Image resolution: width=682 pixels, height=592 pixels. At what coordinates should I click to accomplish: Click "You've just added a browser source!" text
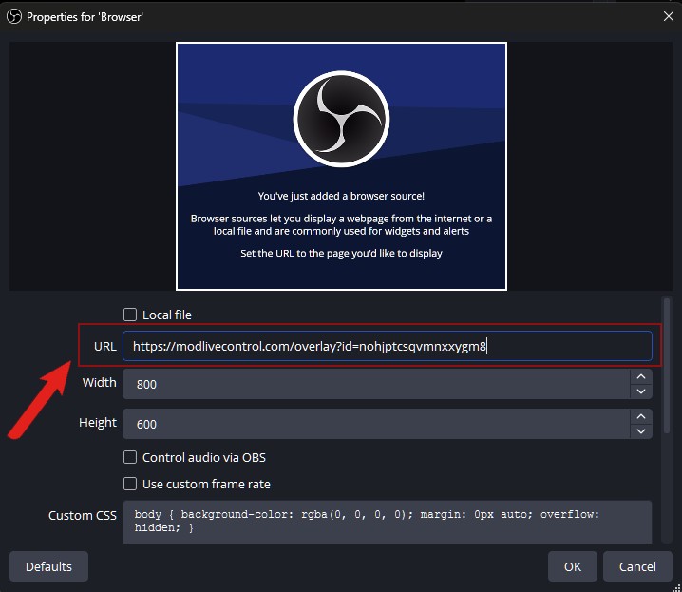[341, 196]
